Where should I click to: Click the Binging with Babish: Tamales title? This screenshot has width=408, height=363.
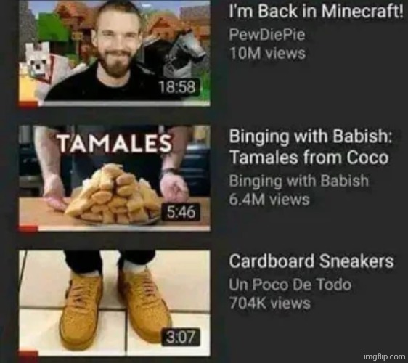point(310,147)
